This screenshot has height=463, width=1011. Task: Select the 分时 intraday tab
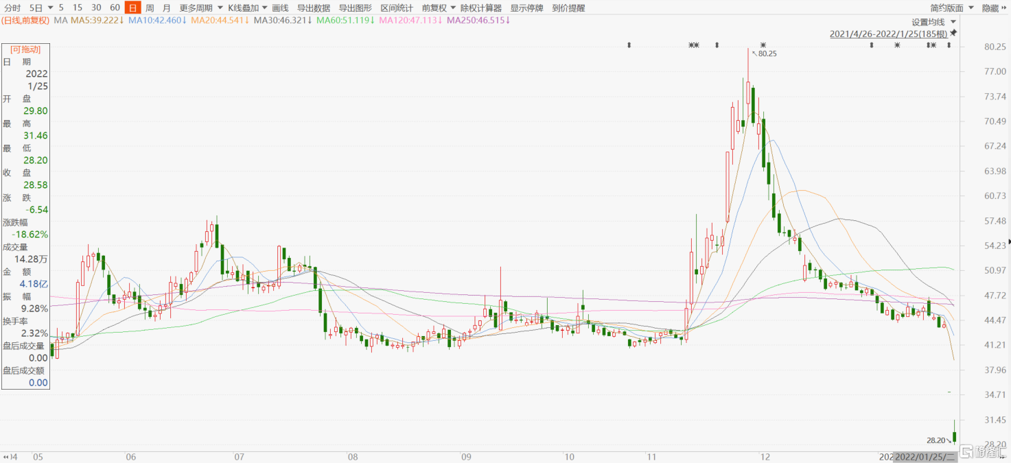coord(12,8)
